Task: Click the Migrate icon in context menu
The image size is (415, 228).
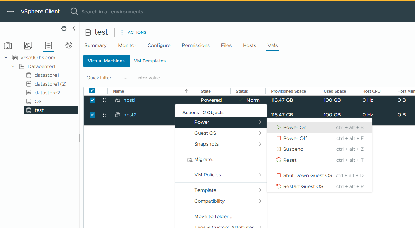Action: coord(189,159)
